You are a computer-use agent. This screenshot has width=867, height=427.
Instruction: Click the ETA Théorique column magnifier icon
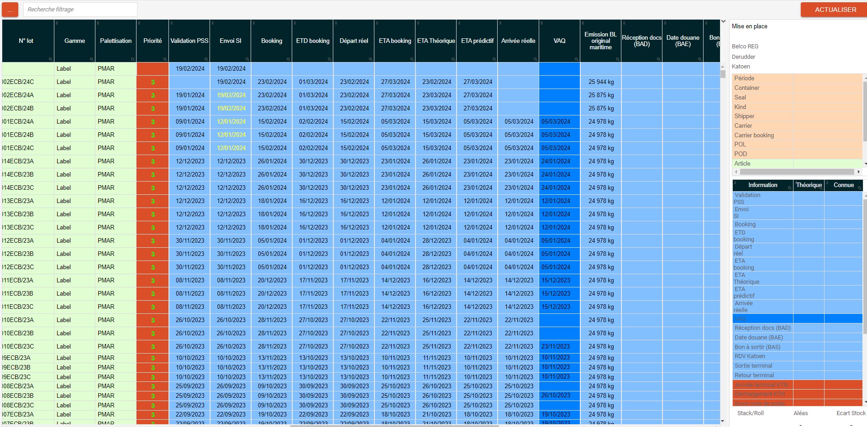tap(453, 59)
